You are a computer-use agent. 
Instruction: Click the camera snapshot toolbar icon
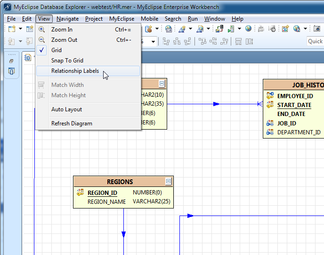point(317,29)
